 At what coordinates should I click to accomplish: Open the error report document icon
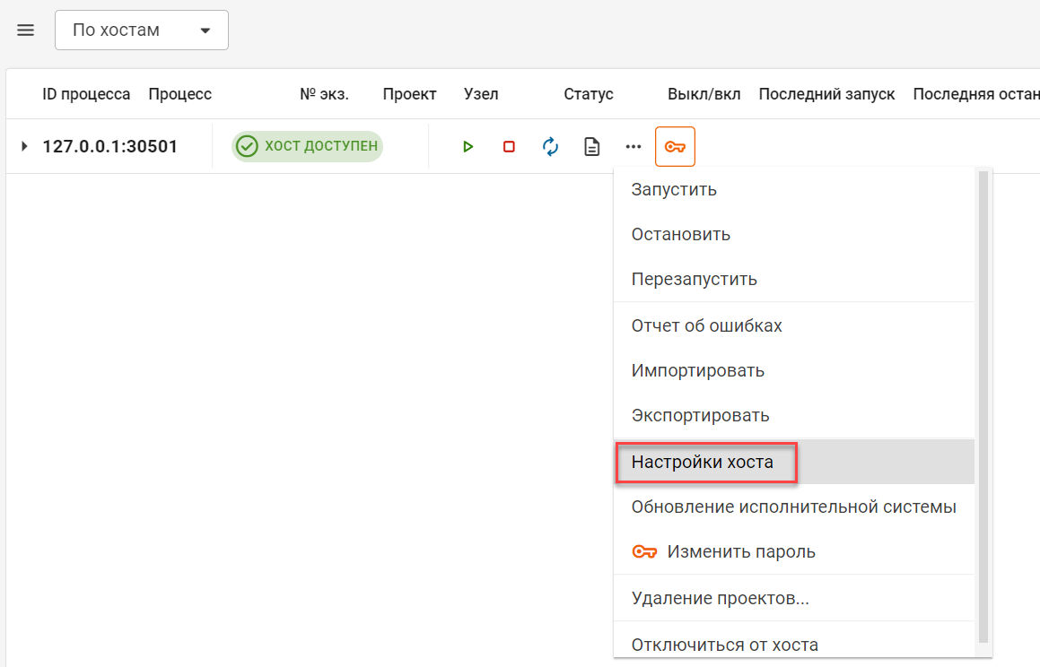pos(592,147)
